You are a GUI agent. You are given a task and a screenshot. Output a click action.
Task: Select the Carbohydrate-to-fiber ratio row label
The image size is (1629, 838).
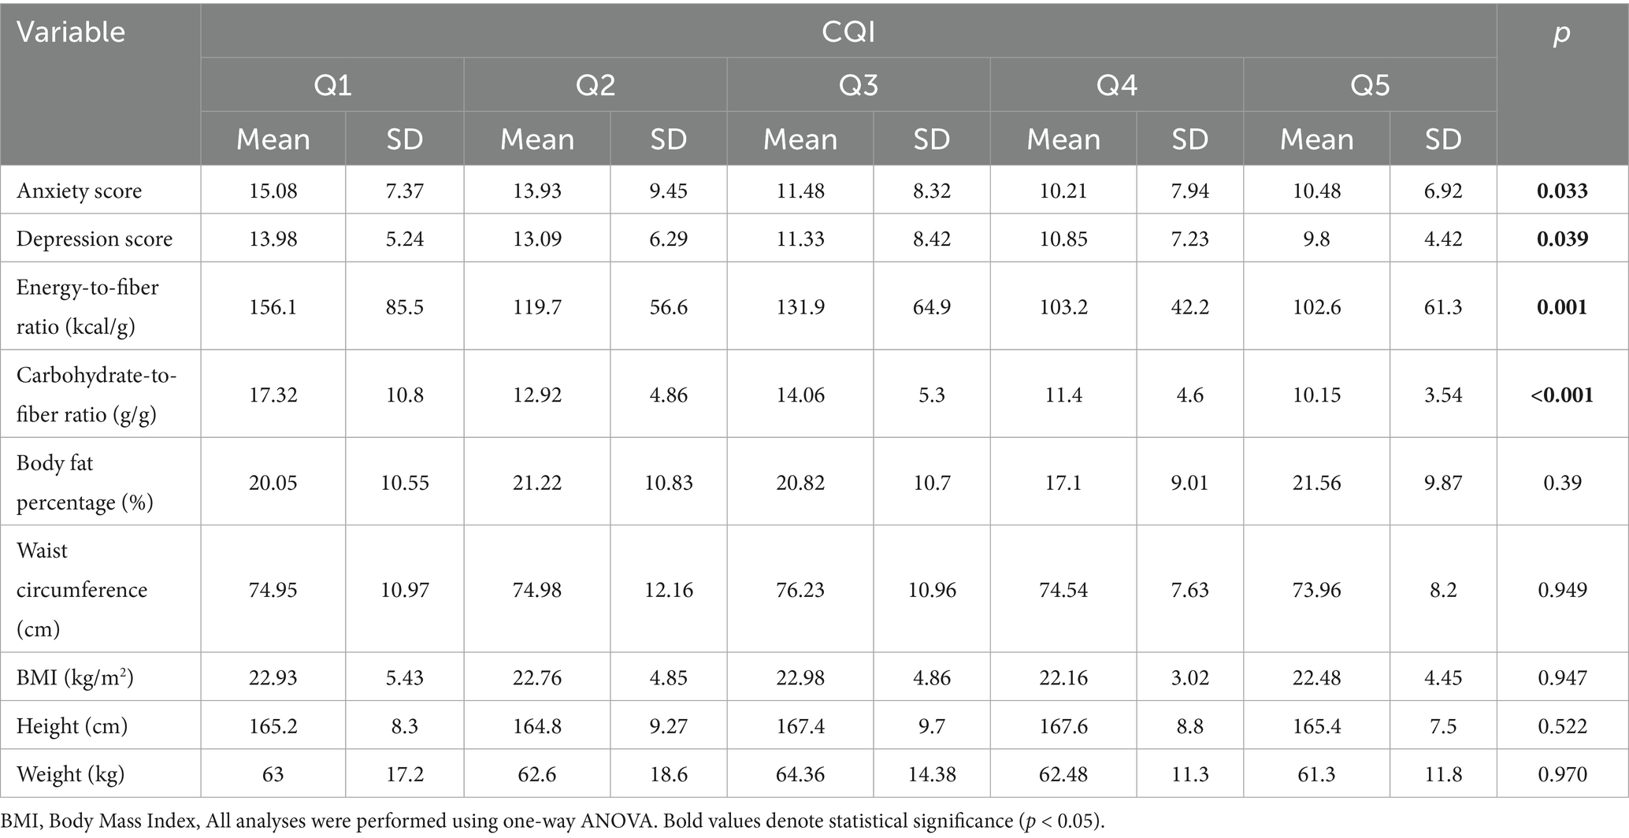tap(96, 395)
